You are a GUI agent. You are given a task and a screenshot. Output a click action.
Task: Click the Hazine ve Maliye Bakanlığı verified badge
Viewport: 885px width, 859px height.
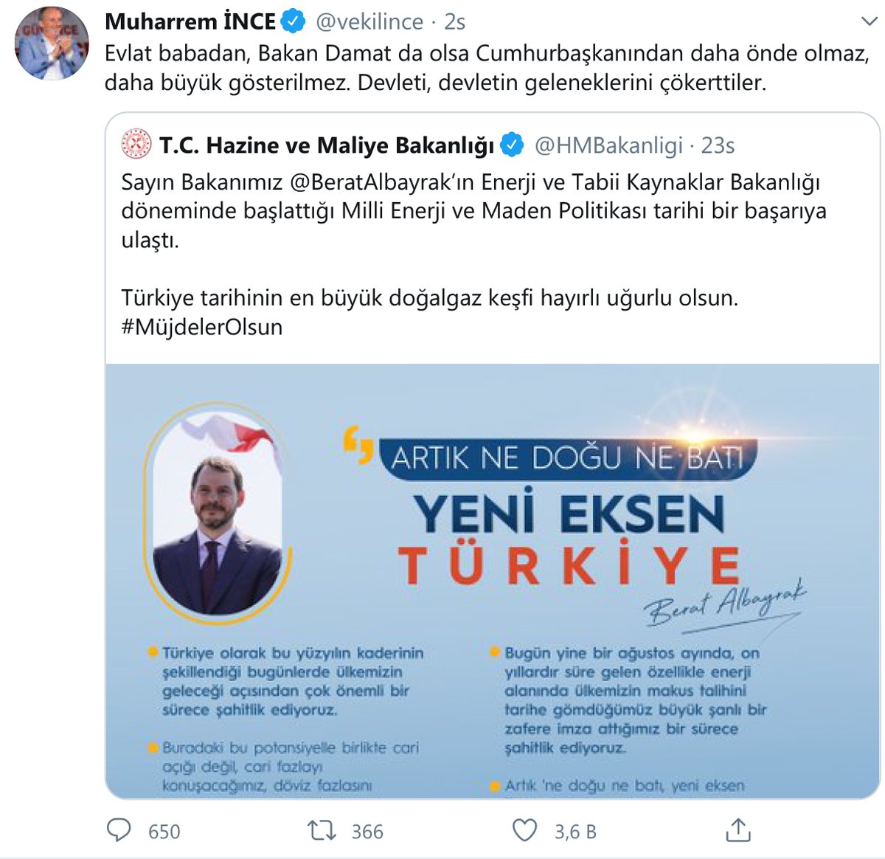(513, 145)
